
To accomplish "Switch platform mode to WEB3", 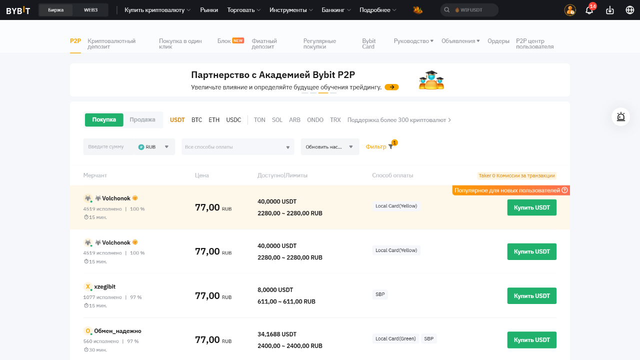I will point(90,10).
